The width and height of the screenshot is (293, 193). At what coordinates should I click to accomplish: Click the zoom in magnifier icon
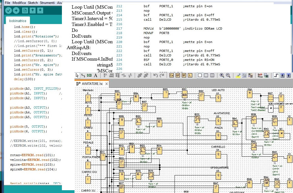click(x=222, y=75)
